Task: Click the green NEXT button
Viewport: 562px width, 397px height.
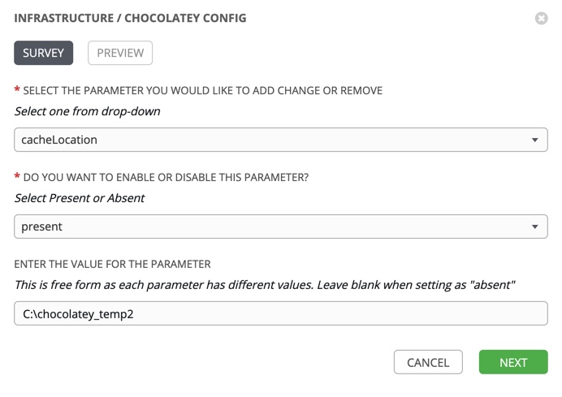Action: [x=513, y=362]
